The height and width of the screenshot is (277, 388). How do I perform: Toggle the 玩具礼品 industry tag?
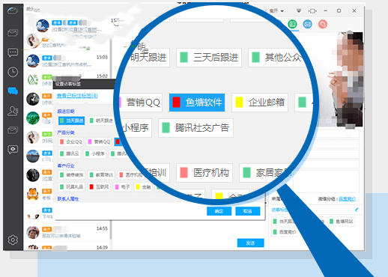[x=72, y=186]
